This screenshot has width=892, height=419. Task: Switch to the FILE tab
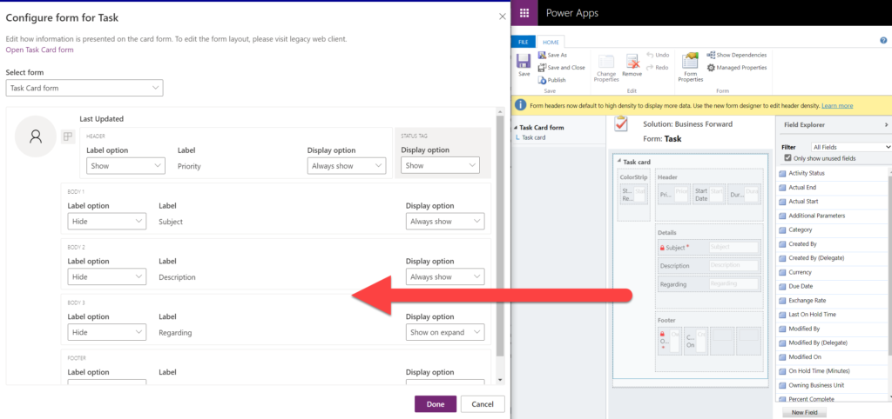pyautogui.click(x=524, y=42)
